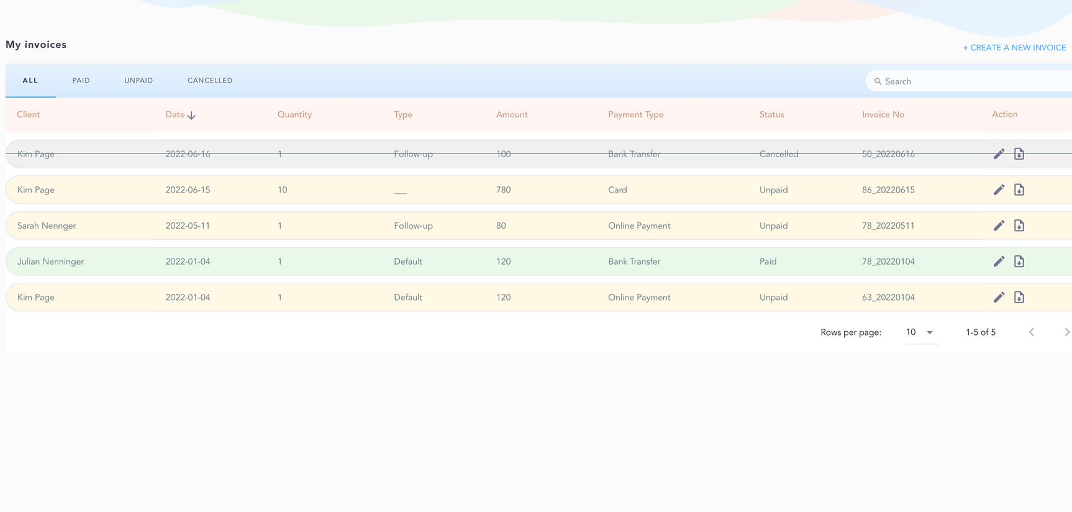
Task: Click the Card payment type cell
Action: tap(617, 190)
